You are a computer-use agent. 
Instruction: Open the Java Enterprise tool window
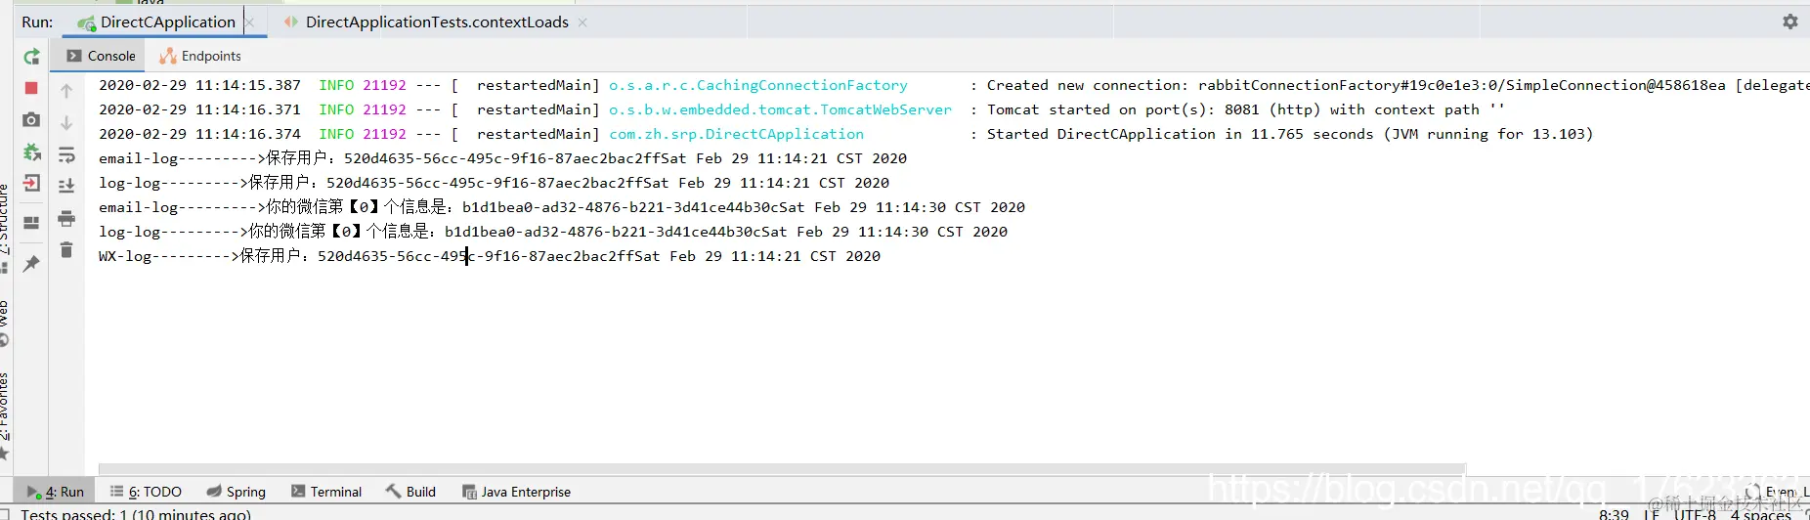(516, 492)
